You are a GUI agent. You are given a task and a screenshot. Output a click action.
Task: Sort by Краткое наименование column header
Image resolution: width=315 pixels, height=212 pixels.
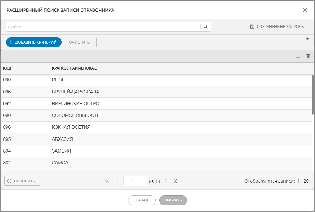point(74,68)
